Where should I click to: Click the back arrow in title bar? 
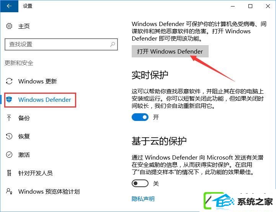[9, 6]
